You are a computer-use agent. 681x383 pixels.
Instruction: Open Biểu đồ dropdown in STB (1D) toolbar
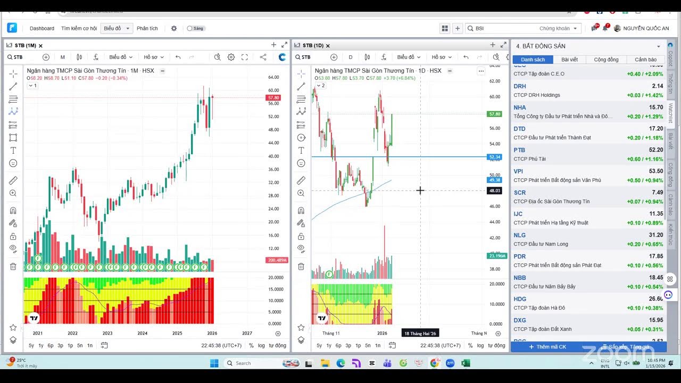tap(409, 57)
